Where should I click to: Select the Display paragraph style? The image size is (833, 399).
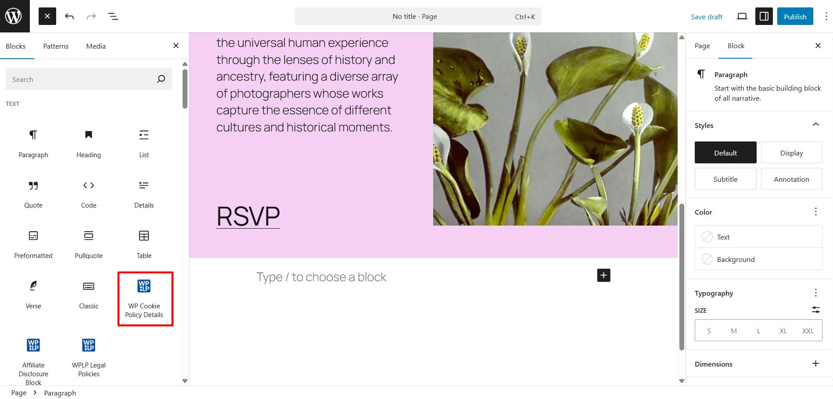click(x=791, y=153)
